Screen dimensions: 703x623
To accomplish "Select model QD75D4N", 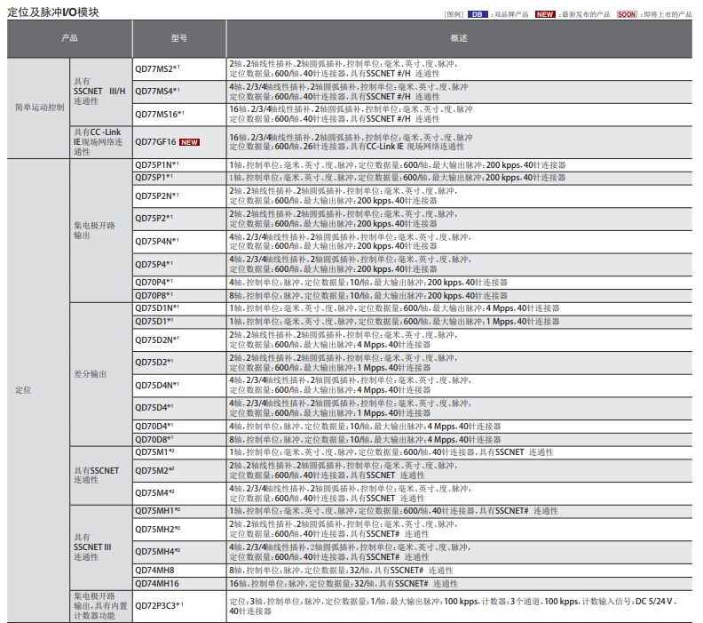I will point(179,386).
